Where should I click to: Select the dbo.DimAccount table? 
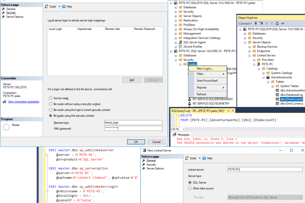pyautogui.click(x=291, y=99)
